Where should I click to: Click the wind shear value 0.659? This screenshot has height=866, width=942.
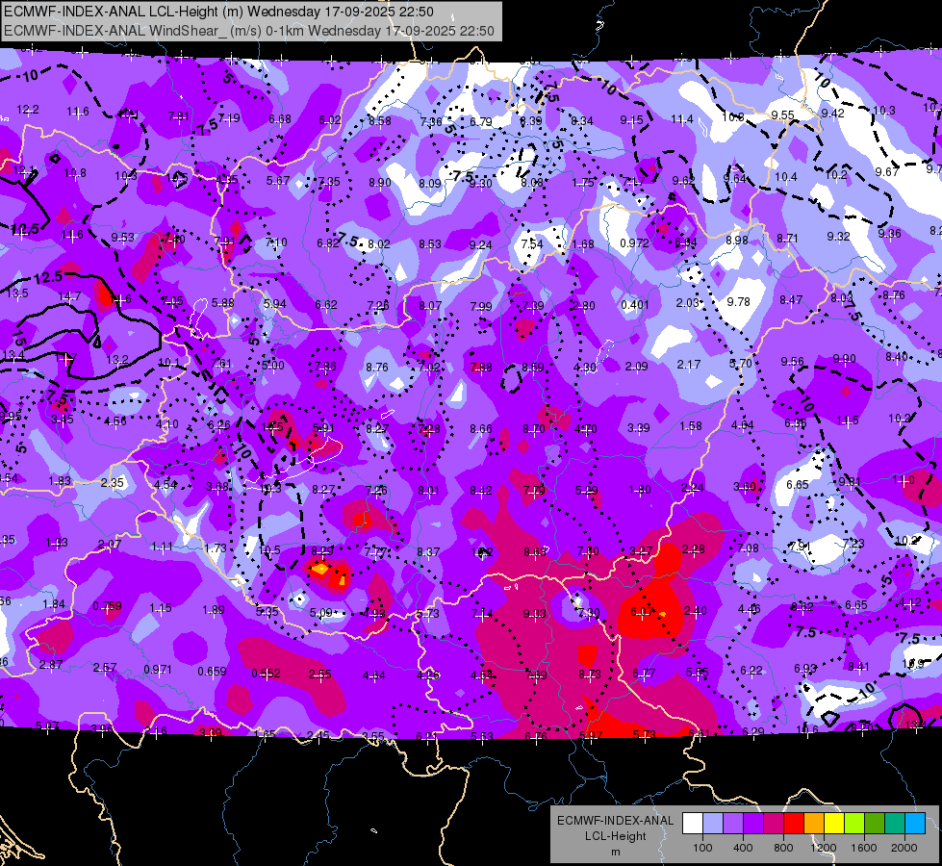pos(212,672)
